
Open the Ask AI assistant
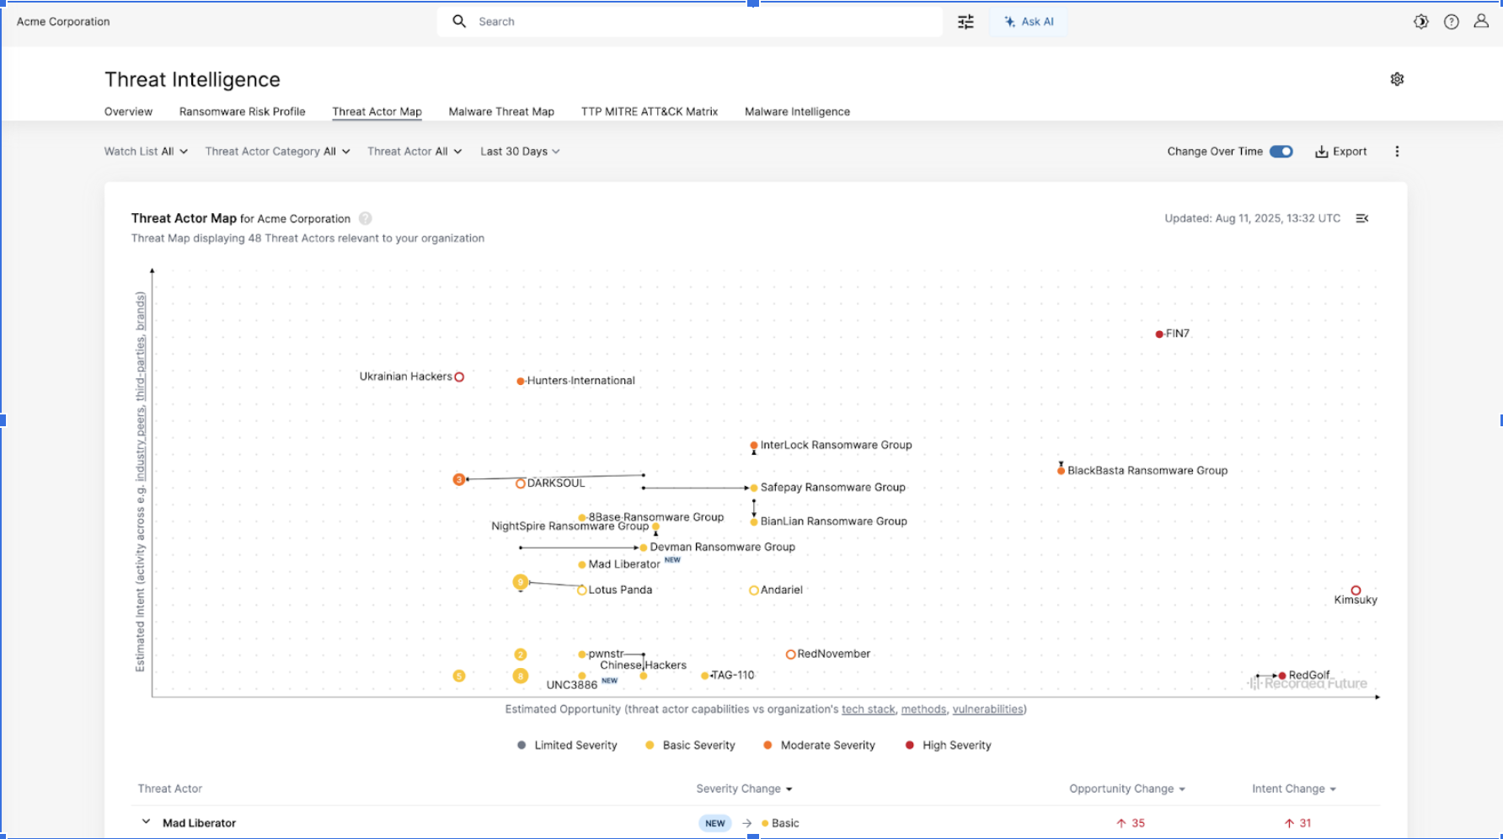1029,22
